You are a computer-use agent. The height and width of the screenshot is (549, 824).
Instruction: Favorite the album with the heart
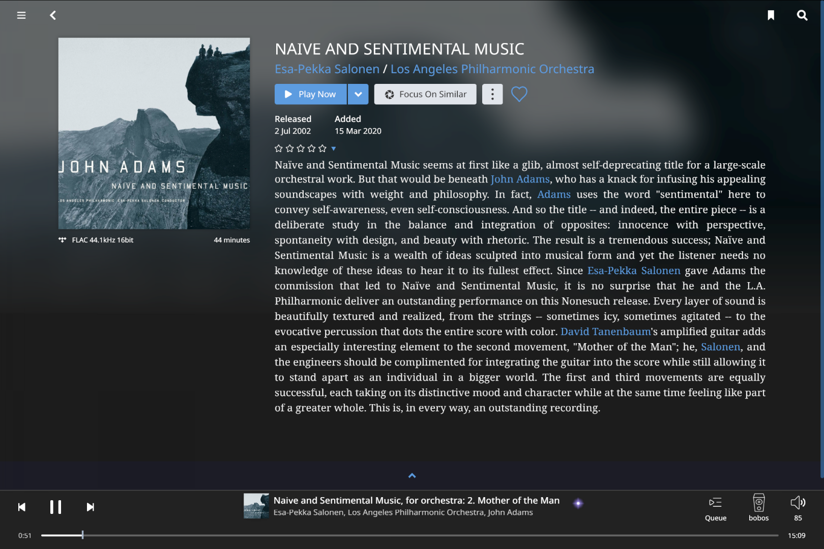click(519, 94)
